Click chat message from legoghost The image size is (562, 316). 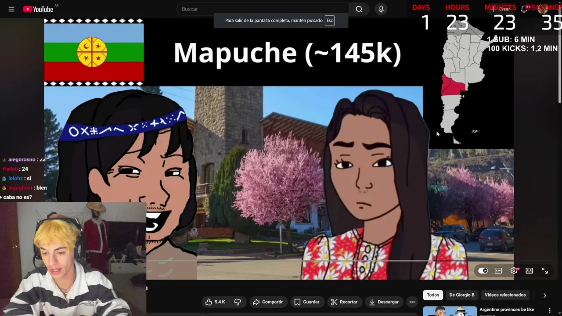click(24, 188)
